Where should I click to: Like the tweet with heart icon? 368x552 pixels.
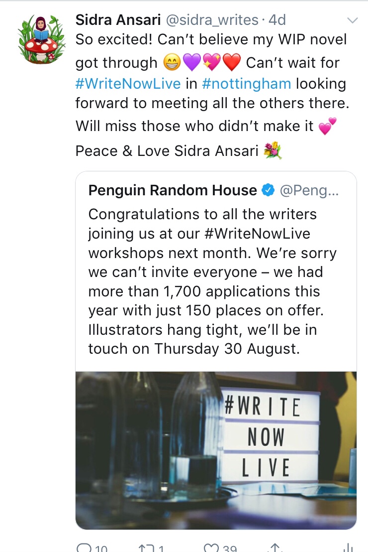212,548
